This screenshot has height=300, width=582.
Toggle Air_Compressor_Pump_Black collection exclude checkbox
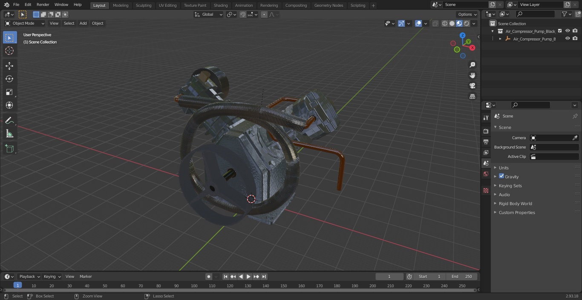pyautogui.click(x=560, y=31)
